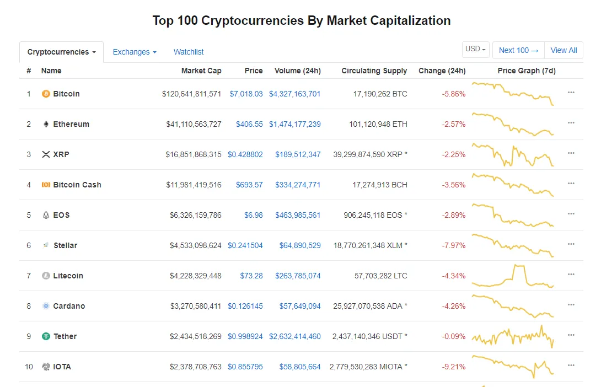Sort table by Market Cap column
Screen dimensions: 601x387
(x=201, y=71)
